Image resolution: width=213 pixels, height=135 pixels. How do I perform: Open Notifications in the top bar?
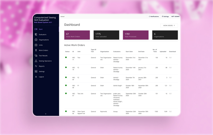pyautogui.click(x=155, y=16)
